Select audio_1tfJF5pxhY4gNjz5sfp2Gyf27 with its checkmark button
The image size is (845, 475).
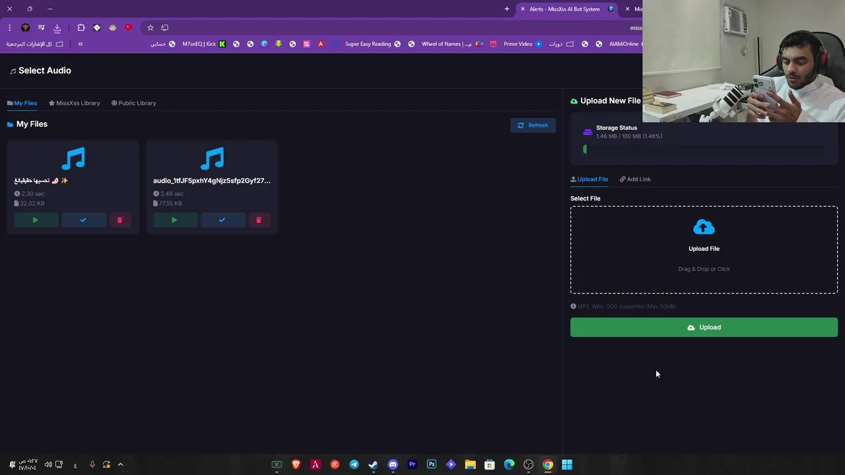point(222,220)
